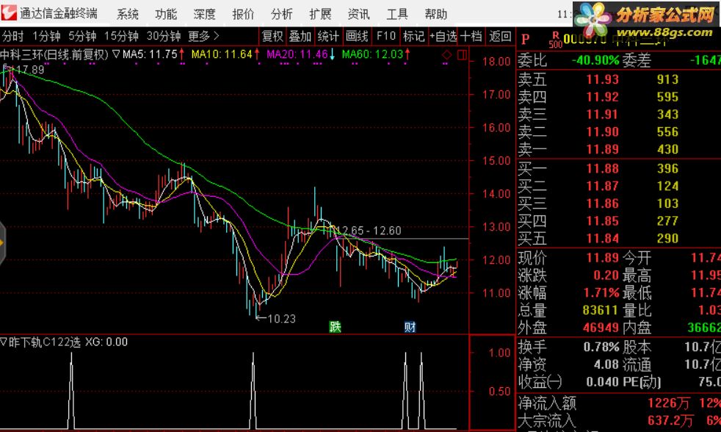This screenshot has height=432, width=721.
Task: Click the 委比 value -40.90%
Action: [595, 60]
